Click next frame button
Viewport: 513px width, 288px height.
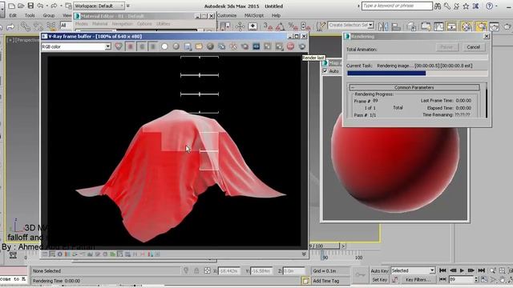point(471,270)
